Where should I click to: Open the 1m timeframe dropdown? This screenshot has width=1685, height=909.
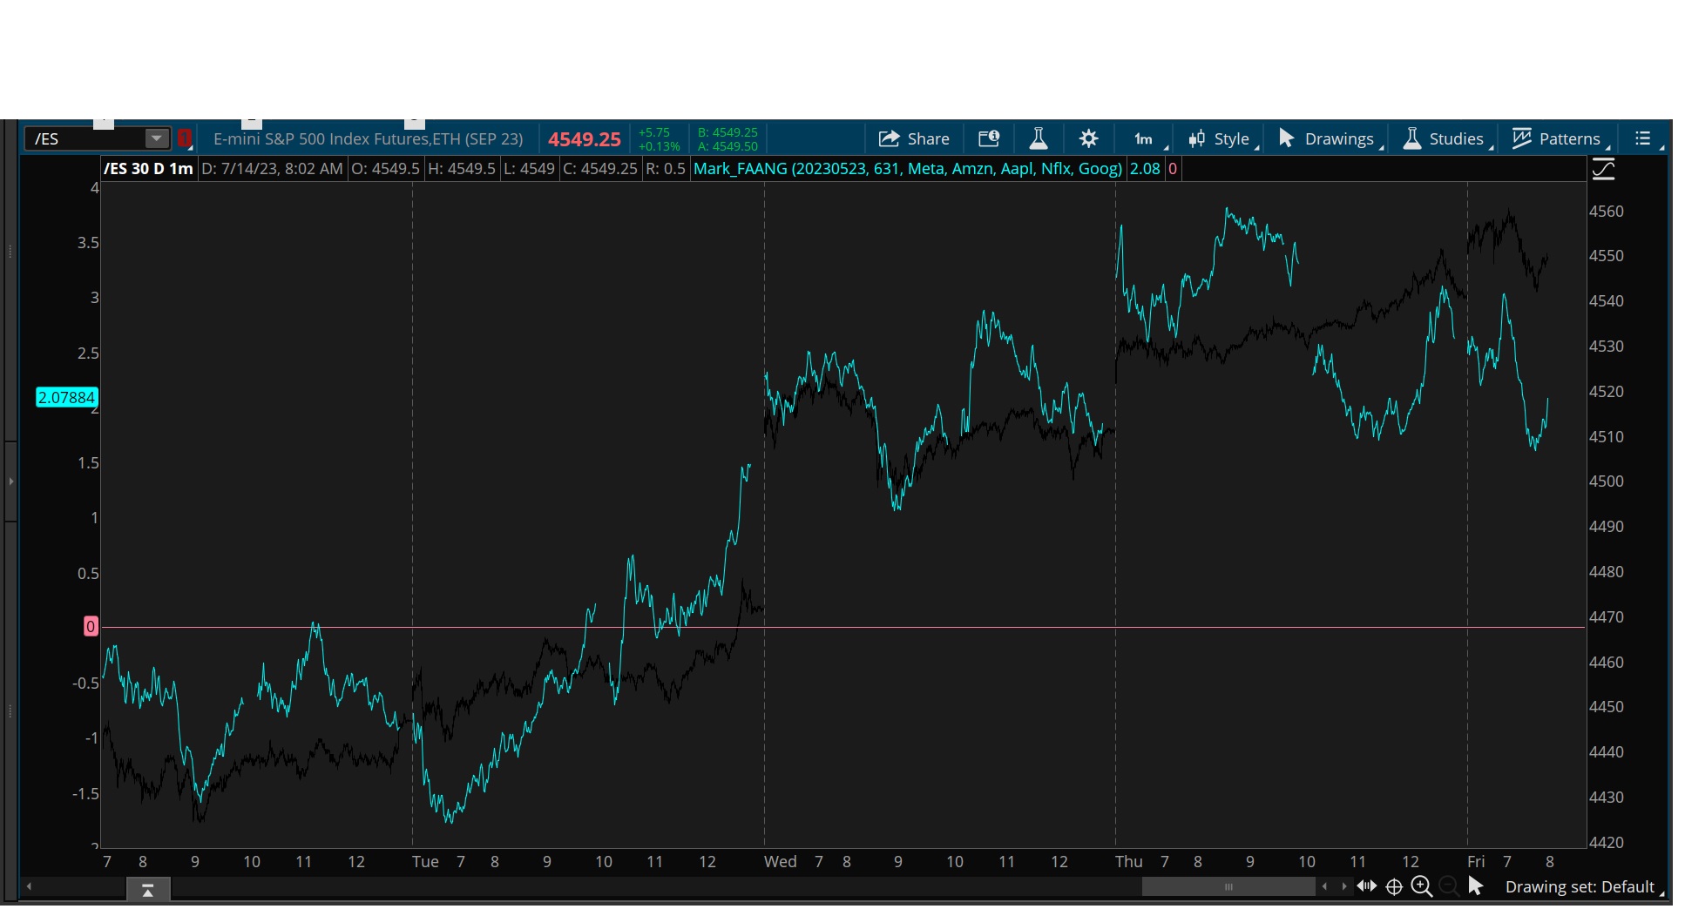pyautogui.click(x=1145, y=138)
